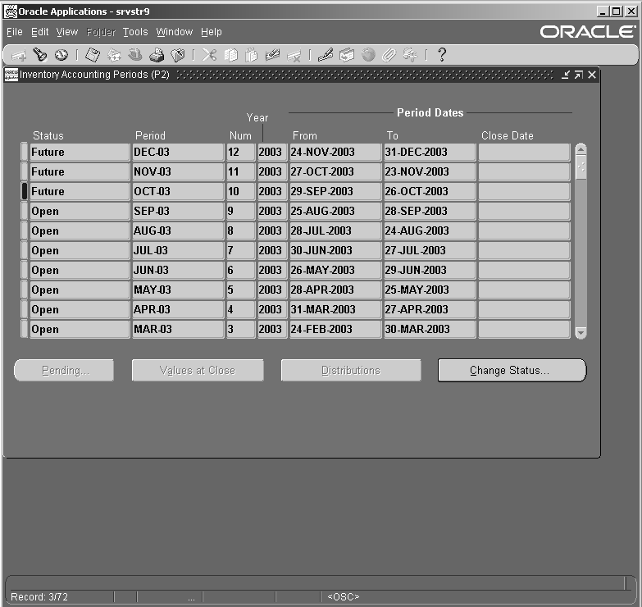Select the record indicator for DEC-03 row
Screen dimensions: 642x607
(x=24, y=152)
